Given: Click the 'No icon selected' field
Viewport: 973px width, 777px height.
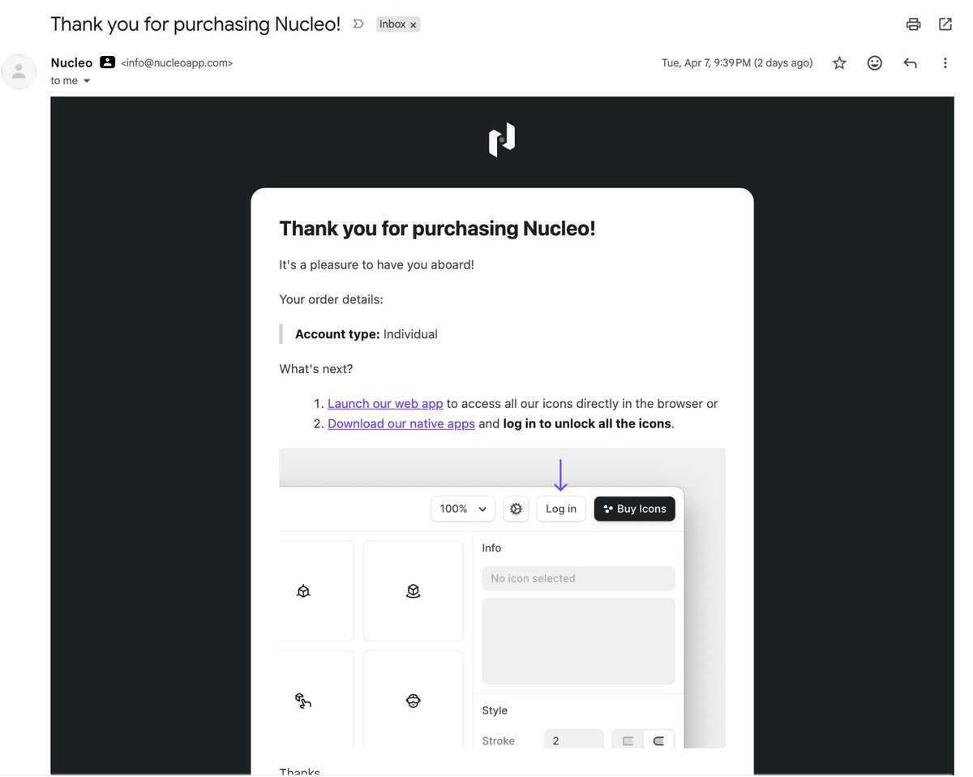Looking at the screenshot, I should click(x=579, y=578).
